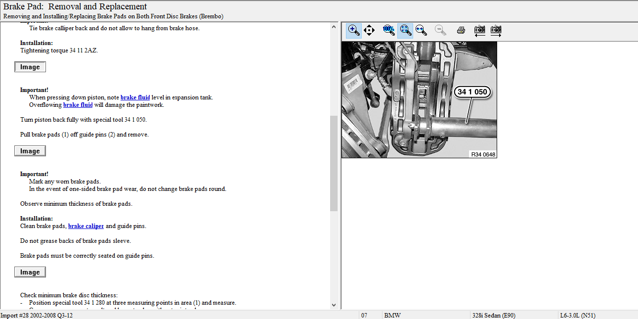638x319 pixels.
Task: Click the 'Removing and Installing/Replacing Brake Pads' subtitle
Action: pyautogui.click(x=113, y=16)
